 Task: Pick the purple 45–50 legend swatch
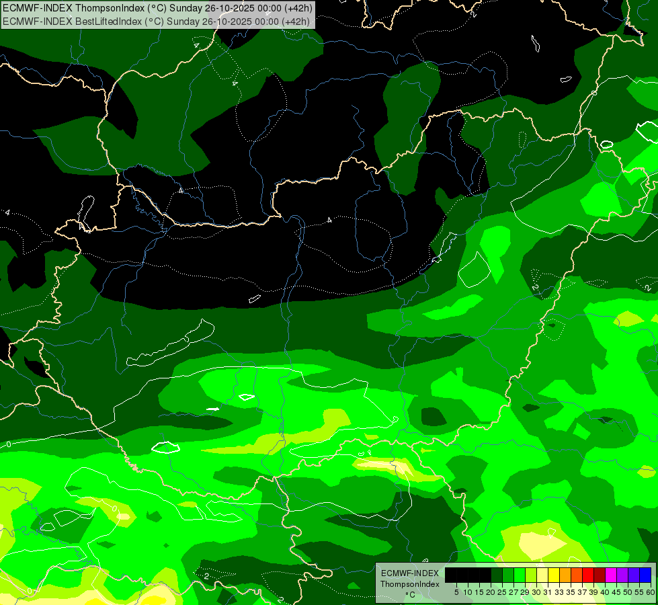pos(622,575)
